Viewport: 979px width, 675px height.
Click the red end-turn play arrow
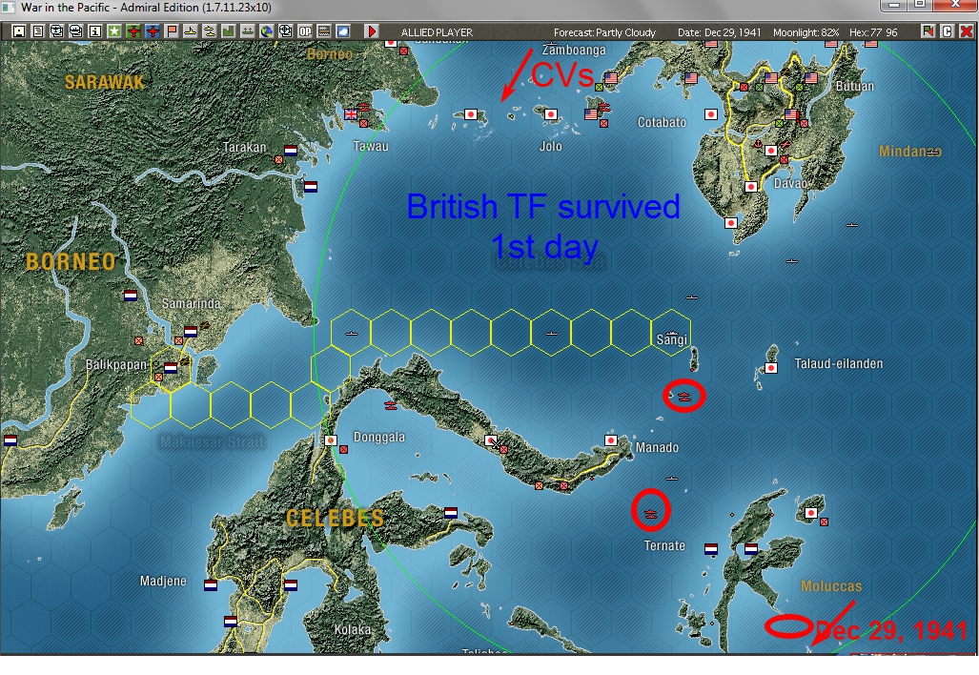pyautogui.click(x=372, y=31)
